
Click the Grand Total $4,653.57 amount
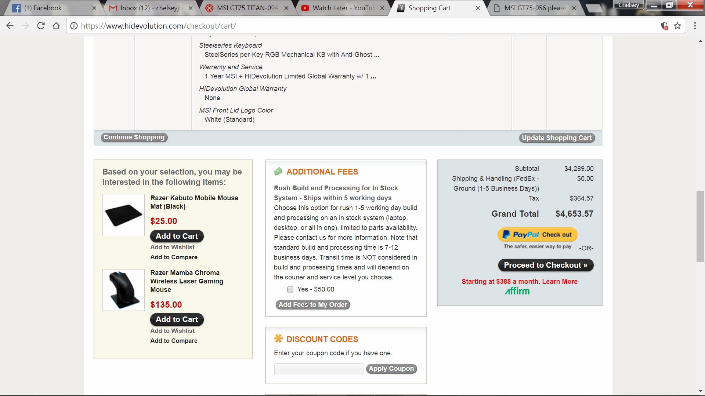coord(574,214)
